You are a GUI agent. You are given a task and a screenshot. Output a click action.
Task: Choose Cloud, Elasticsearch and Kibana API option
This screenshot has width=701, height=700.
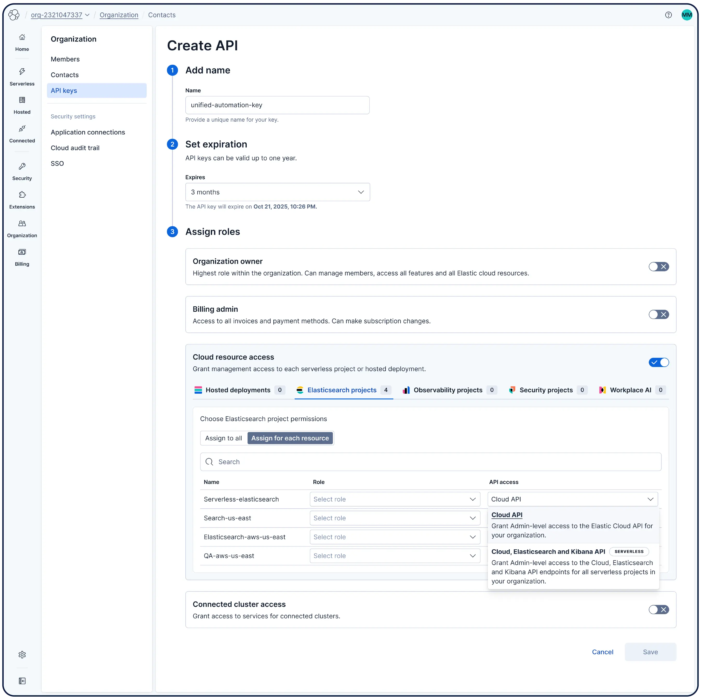pos(573,566)
